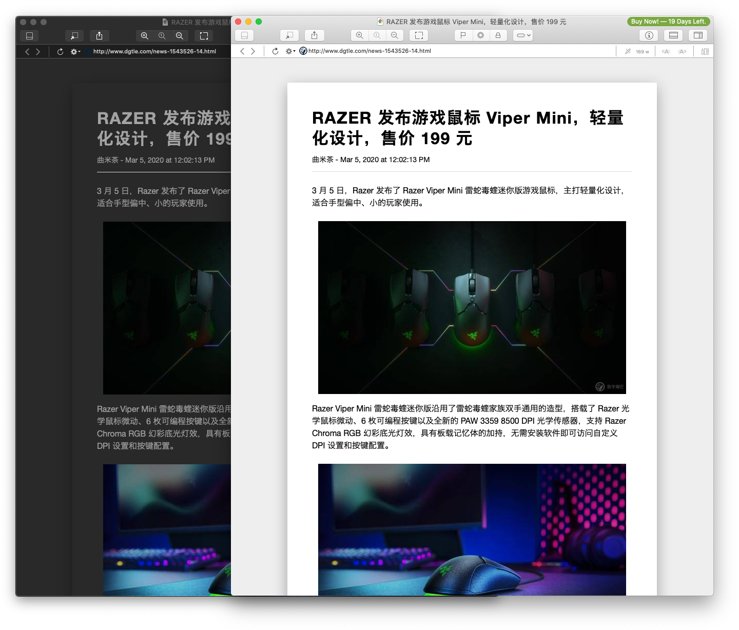The width and height of the screenshot is (739, 630).
Task: Open the share menu in the light window
Action: pos(314,35)
